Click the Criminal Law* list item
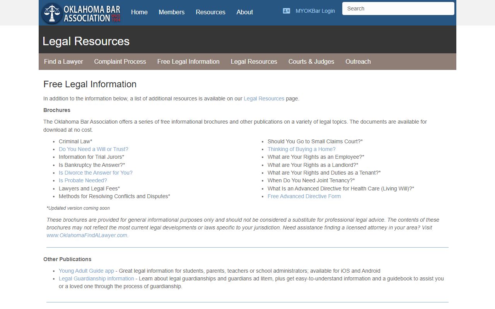The image size is (495, 309). 75,141
